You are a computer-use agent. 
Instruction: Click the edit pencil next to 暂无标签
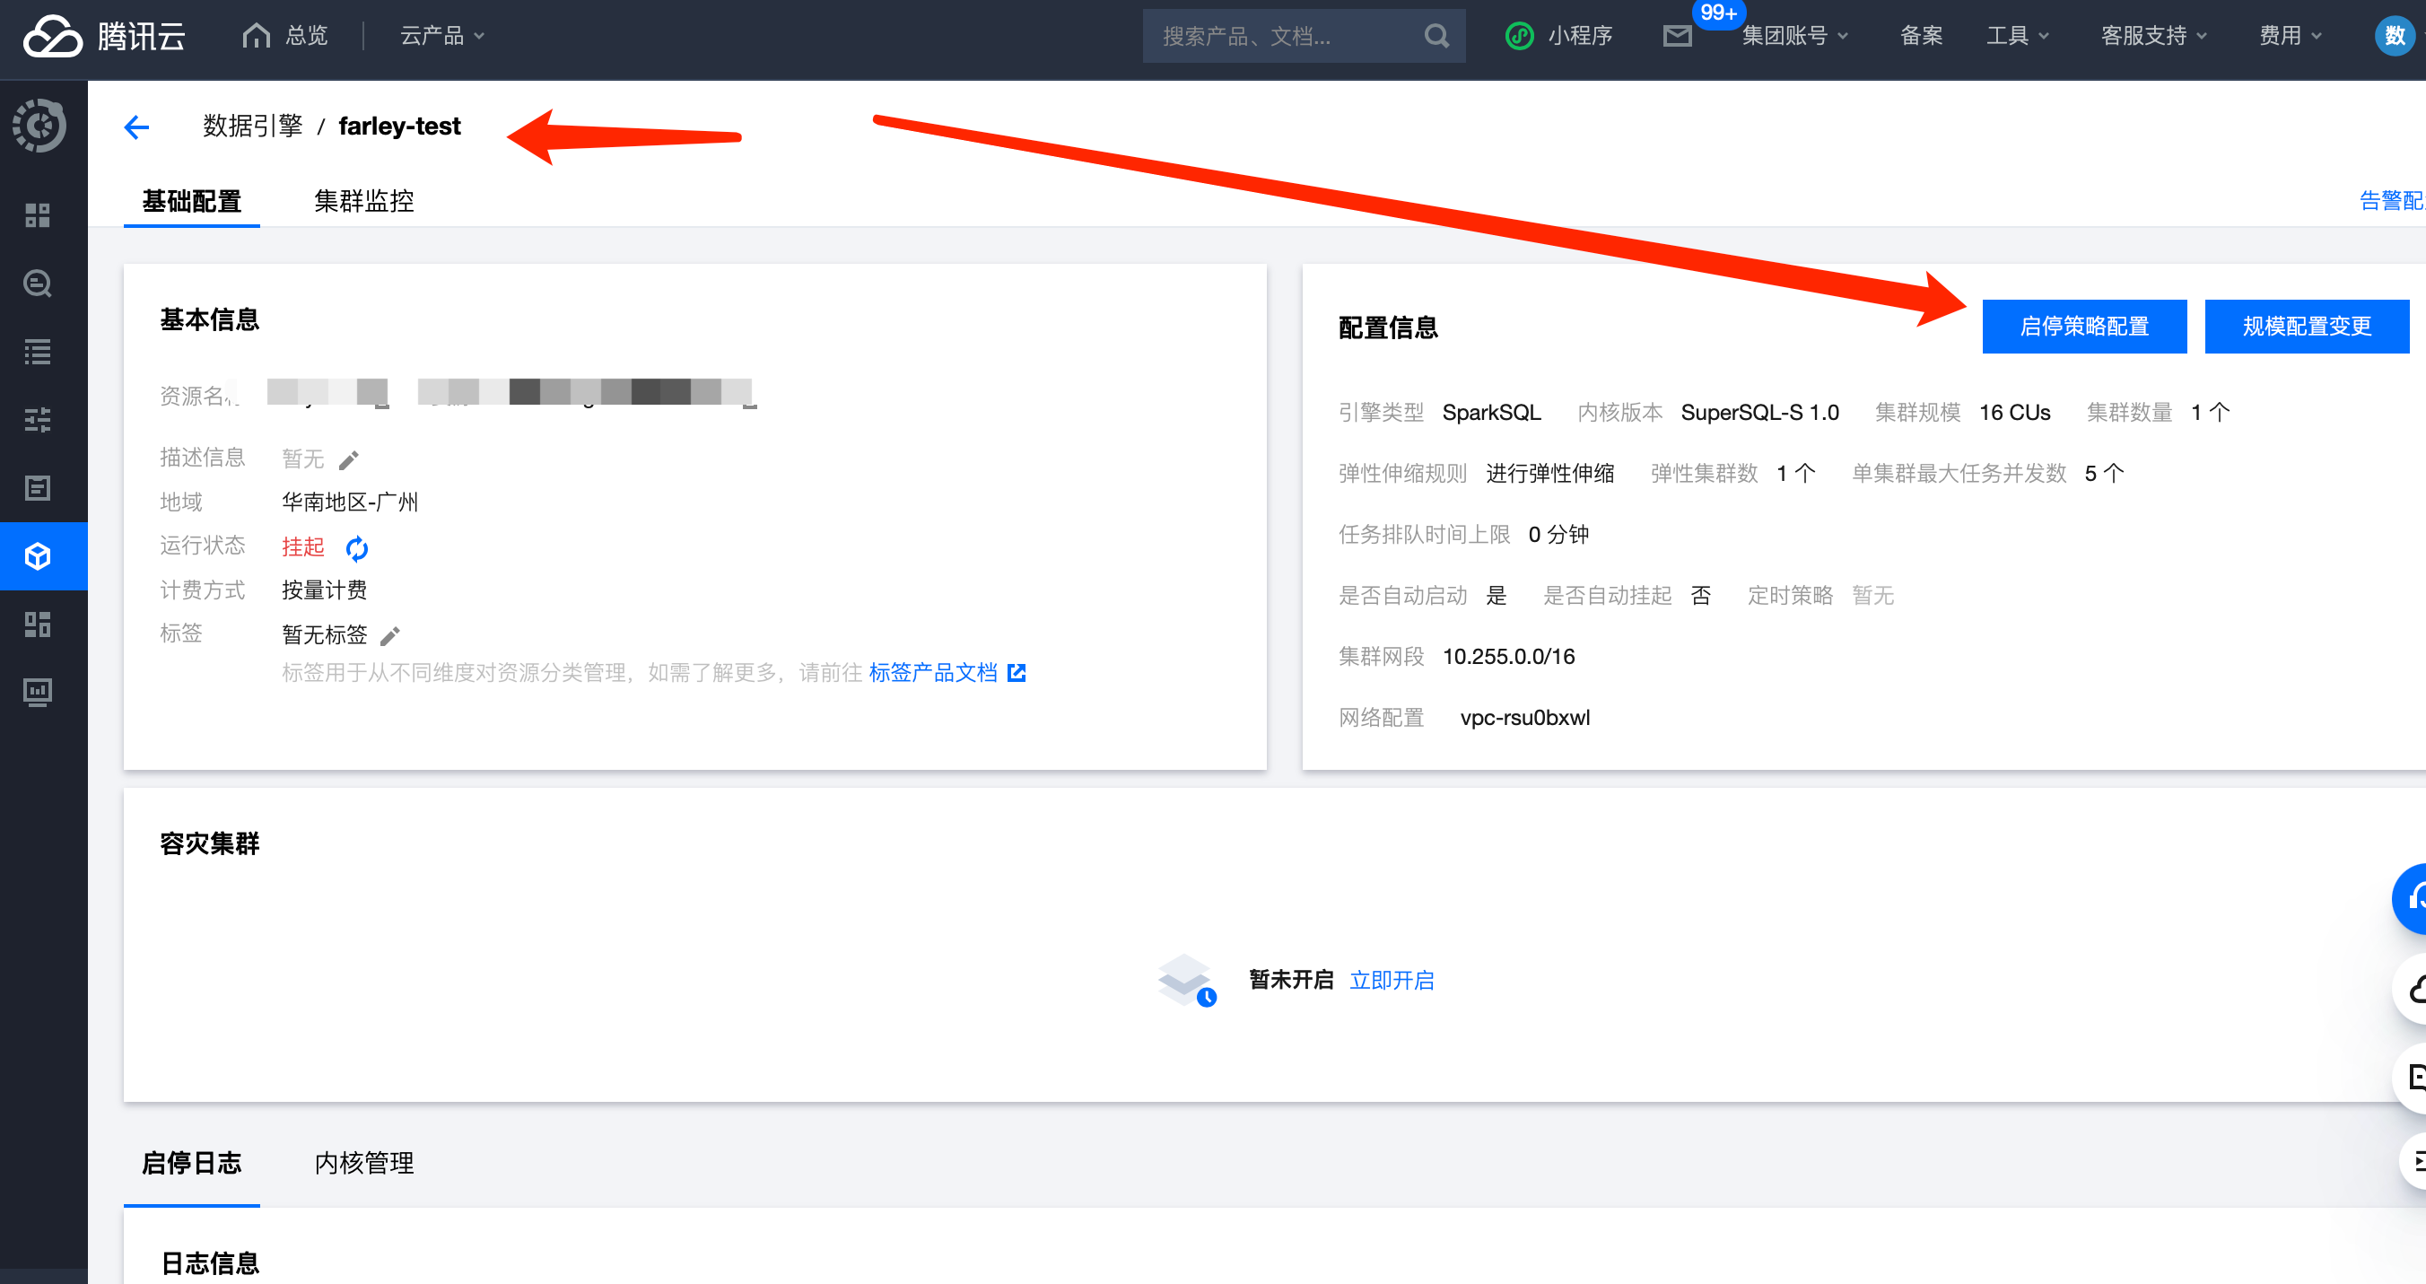click(390, 636)
